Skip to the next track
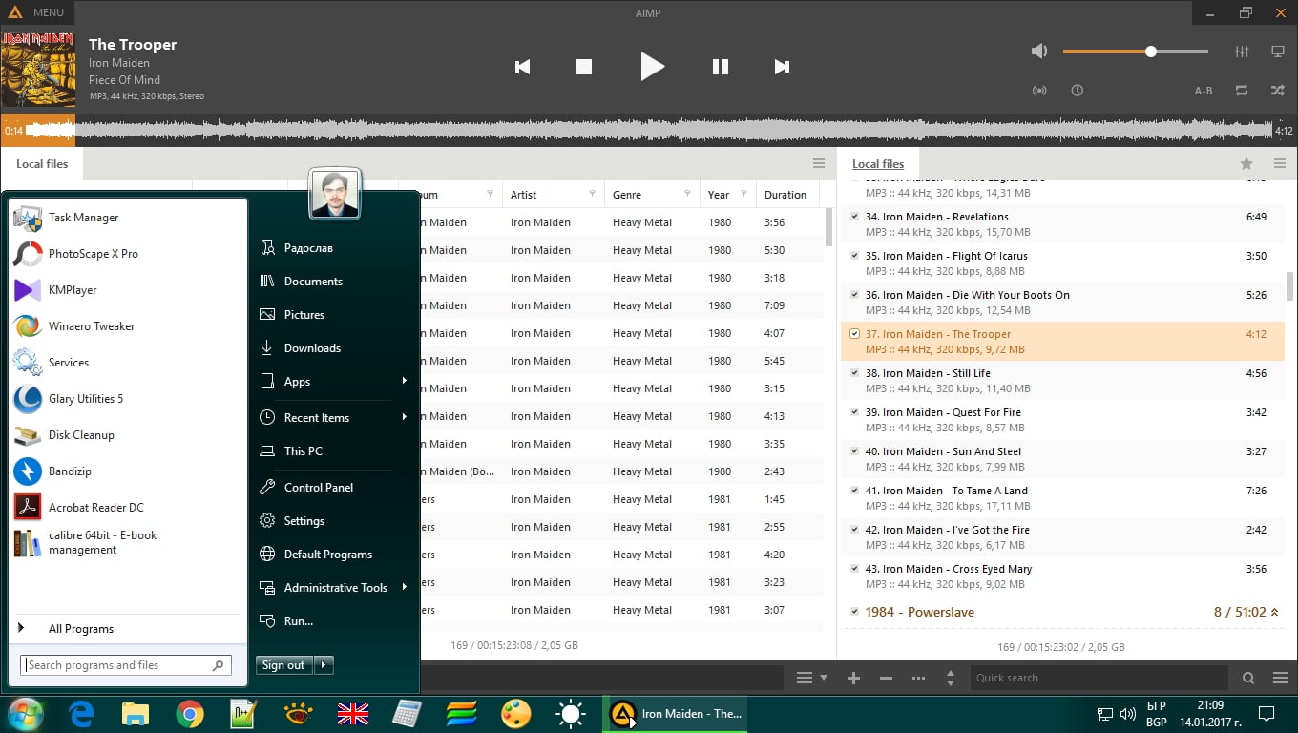Viewport: 1298px width, 733px height. [782, 67]
